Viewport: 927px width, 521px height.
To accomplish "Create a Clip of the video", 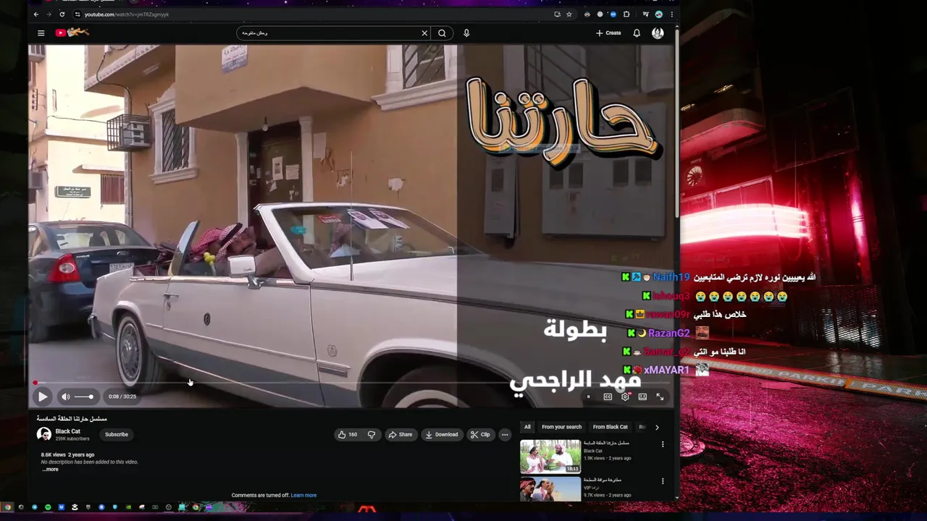I will click(480, 435).
